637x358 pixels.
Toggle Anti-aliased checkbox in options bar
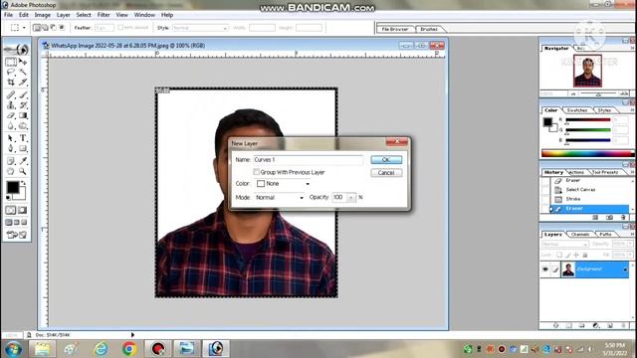click(x=120, y=28)
